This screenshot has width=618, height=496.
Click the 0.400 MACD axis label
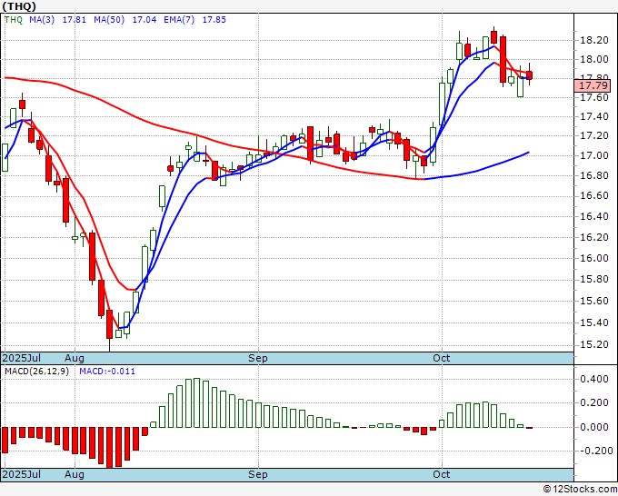pyautogui.click(x=594, y=380)
